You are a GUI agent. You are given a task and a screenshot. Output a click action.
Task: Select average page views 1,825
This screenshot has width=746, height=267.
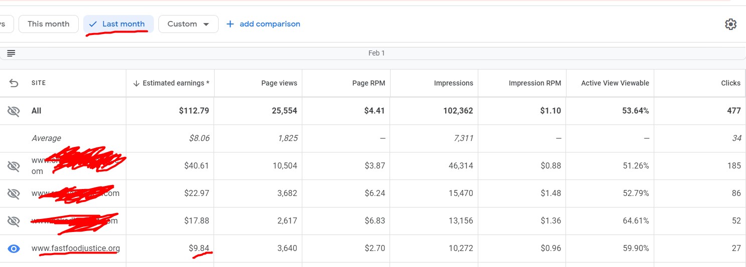(x=288, y=138)
